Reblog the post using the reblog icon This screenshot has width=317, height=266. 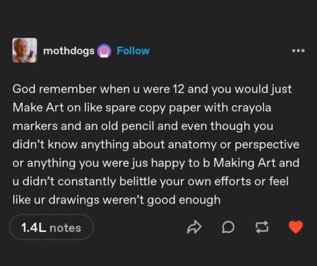pos(260,227)
